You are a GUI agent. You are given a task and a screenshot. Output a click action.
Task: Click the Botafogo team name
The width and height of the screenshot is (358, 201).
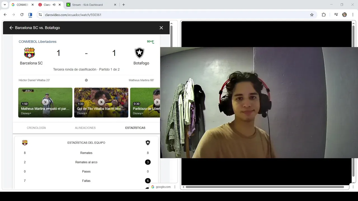coord(141,63)
